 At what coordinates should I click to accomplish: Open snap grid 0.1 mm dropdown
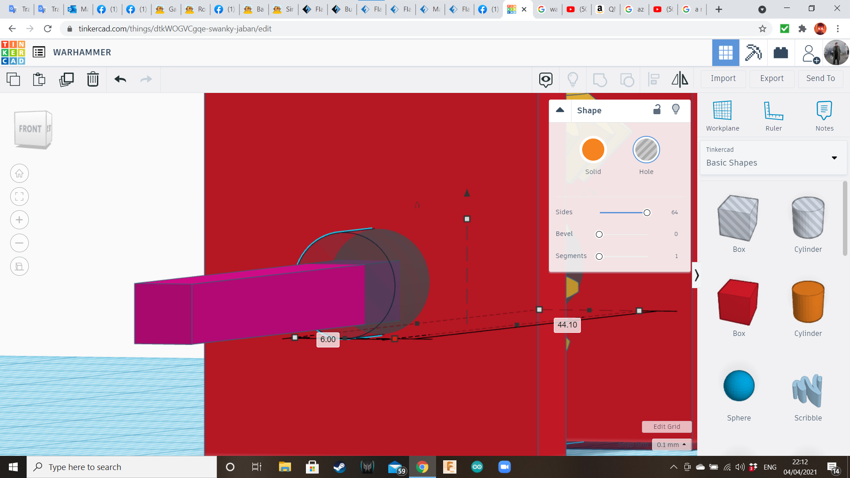pos(671,444)
